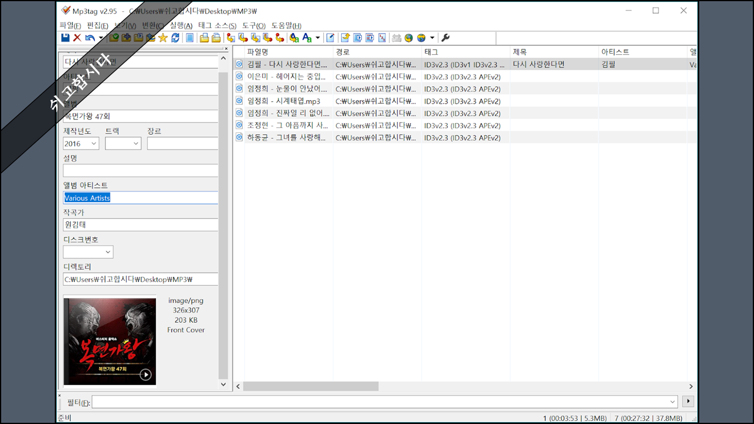This screenshot has height=424, width=754.
Task: Click the tag panel vertical scrollbar down arrow
Action: [x=223, y=385]
